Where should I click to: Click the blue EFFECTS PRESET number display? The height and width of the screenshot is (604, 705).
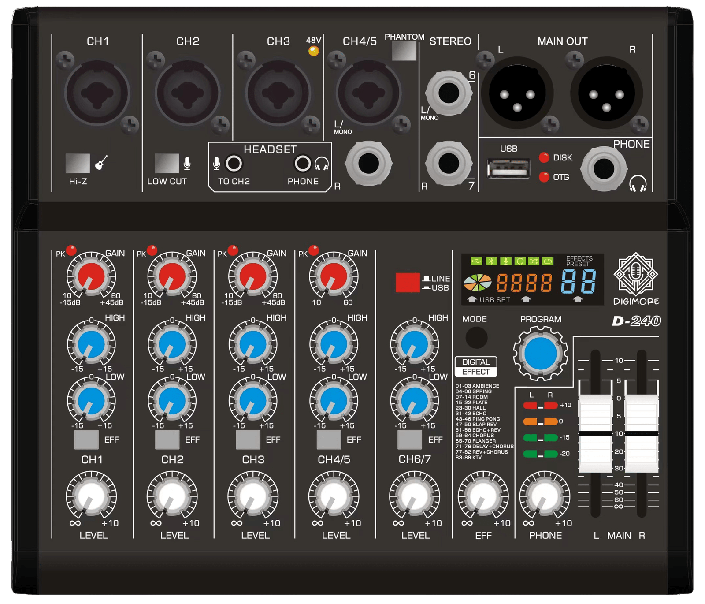(579, 282)
